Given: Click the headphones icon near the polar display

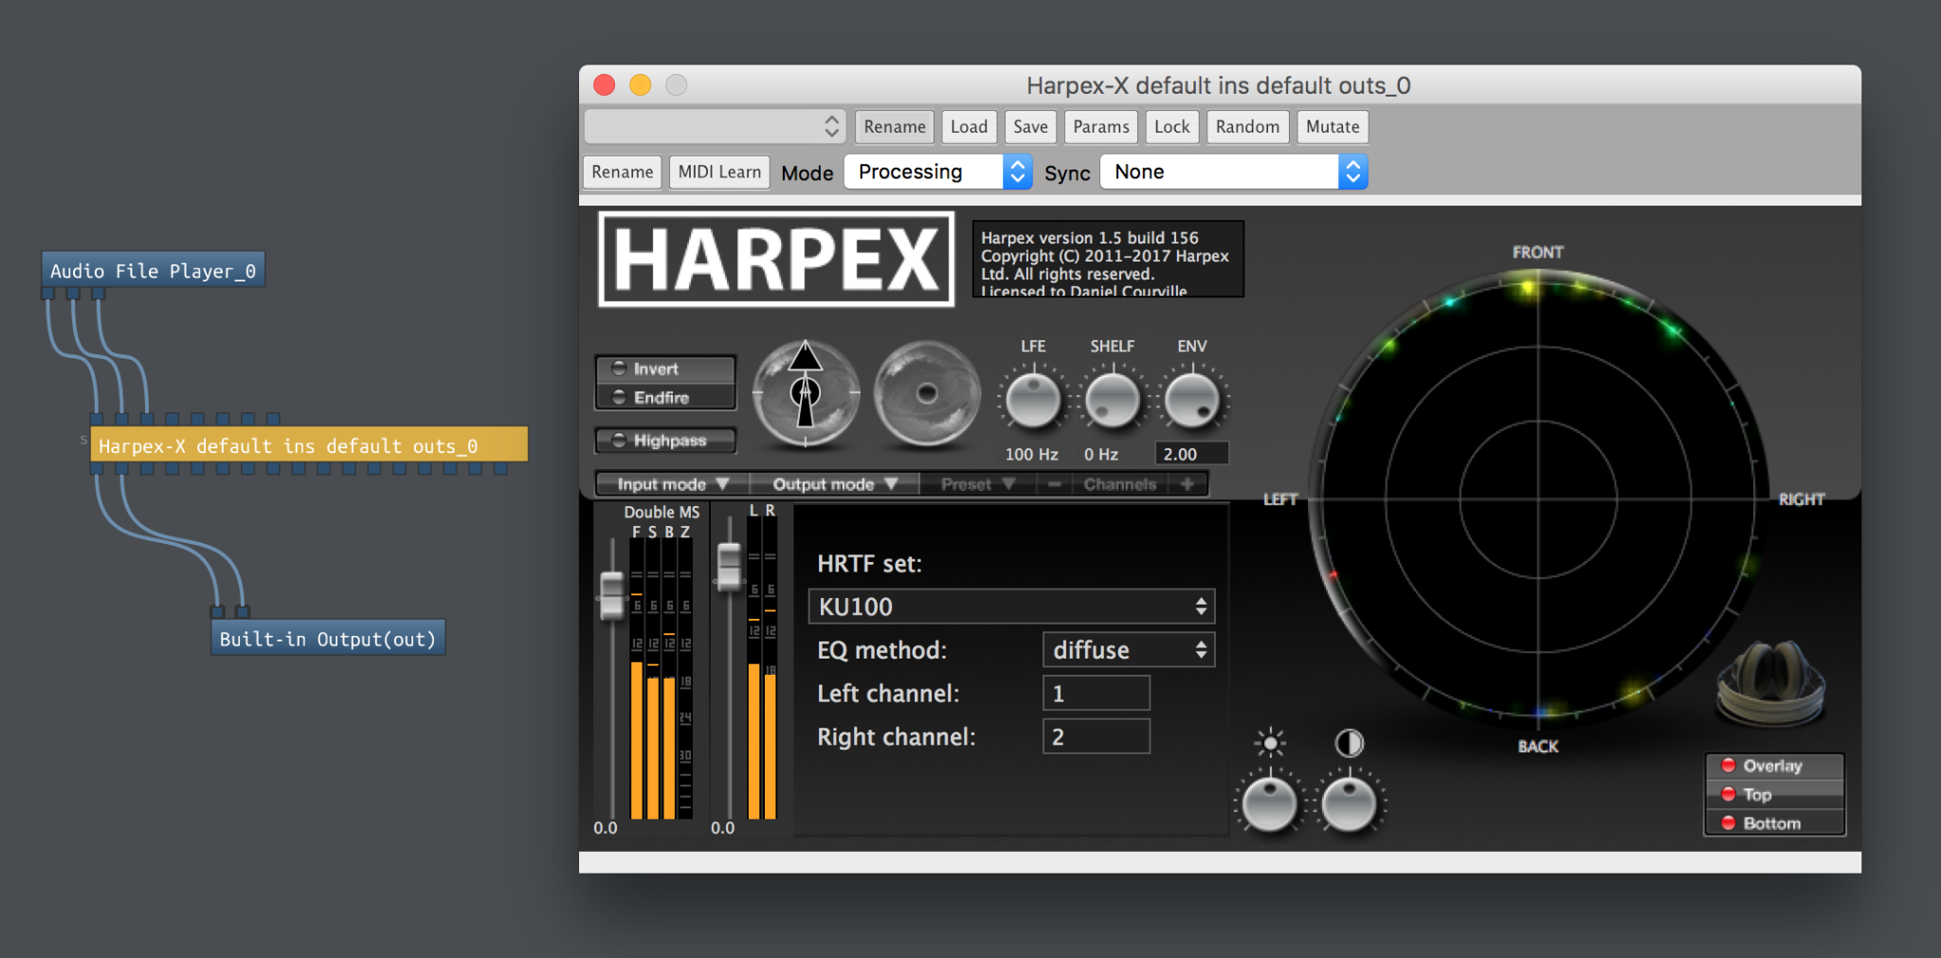Looking at the screenshot, I should (x=1770, y=682).
